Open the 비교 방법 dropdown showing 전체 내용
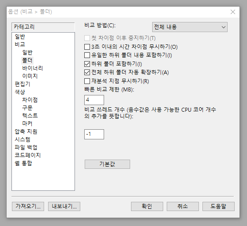 coord(190,27)
